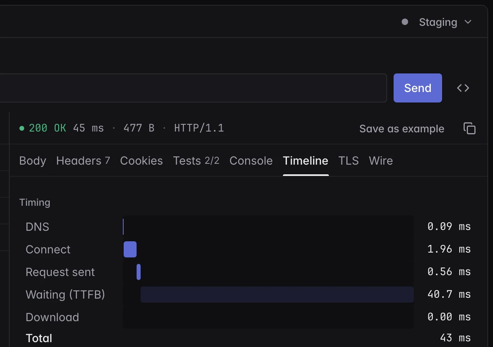Click the Waiting (TTFB) timing bar
The image size is (493, 347).
click(277, 295)
